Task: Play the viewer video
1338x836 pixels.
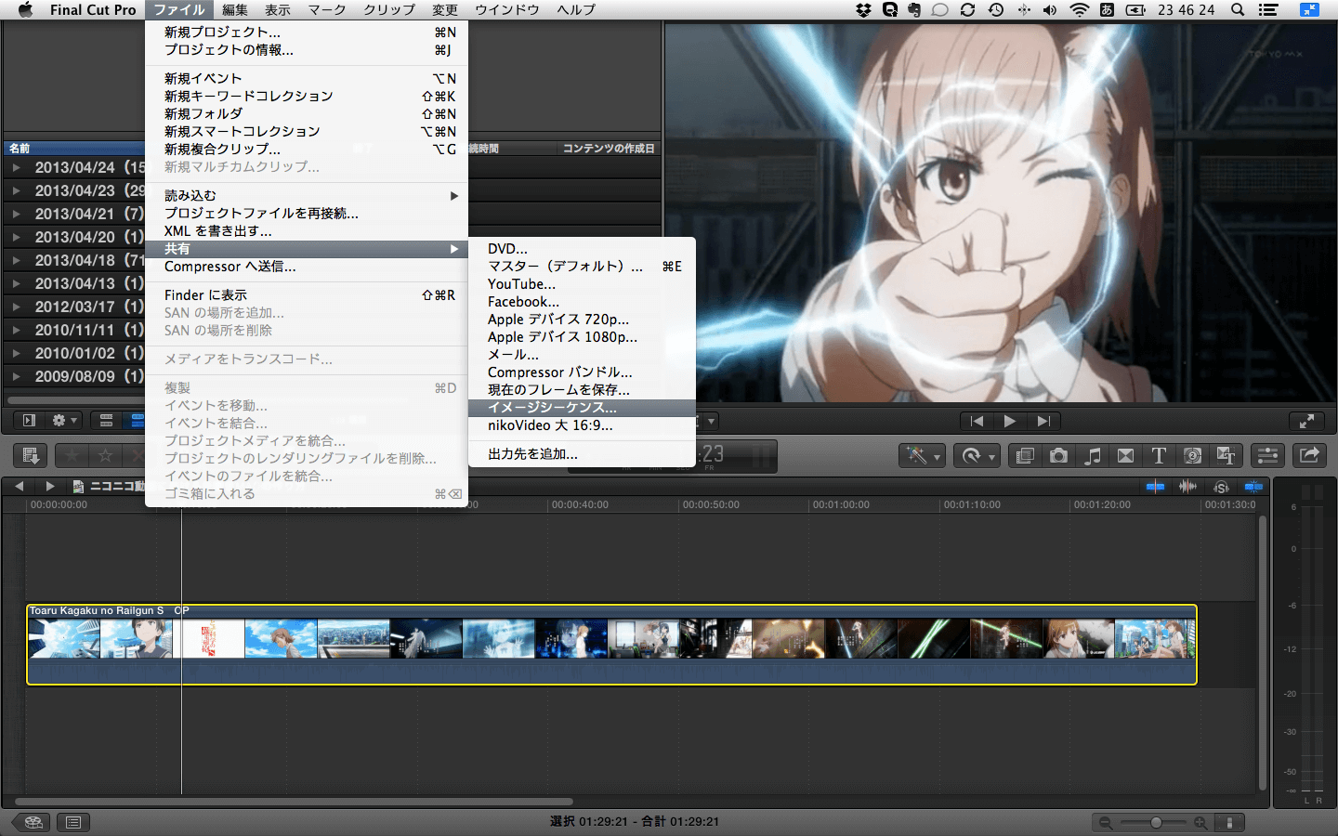Action: [x=1010, y=421]
